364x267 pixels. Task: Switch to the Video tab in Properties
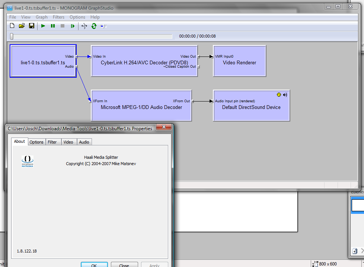click(68, 142)
